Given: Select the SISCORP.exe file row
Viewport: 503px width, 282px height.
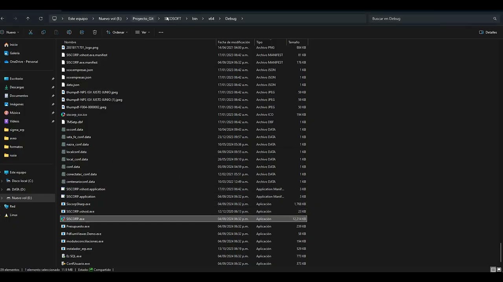Looking at the screenshot, I should point(183,219).
